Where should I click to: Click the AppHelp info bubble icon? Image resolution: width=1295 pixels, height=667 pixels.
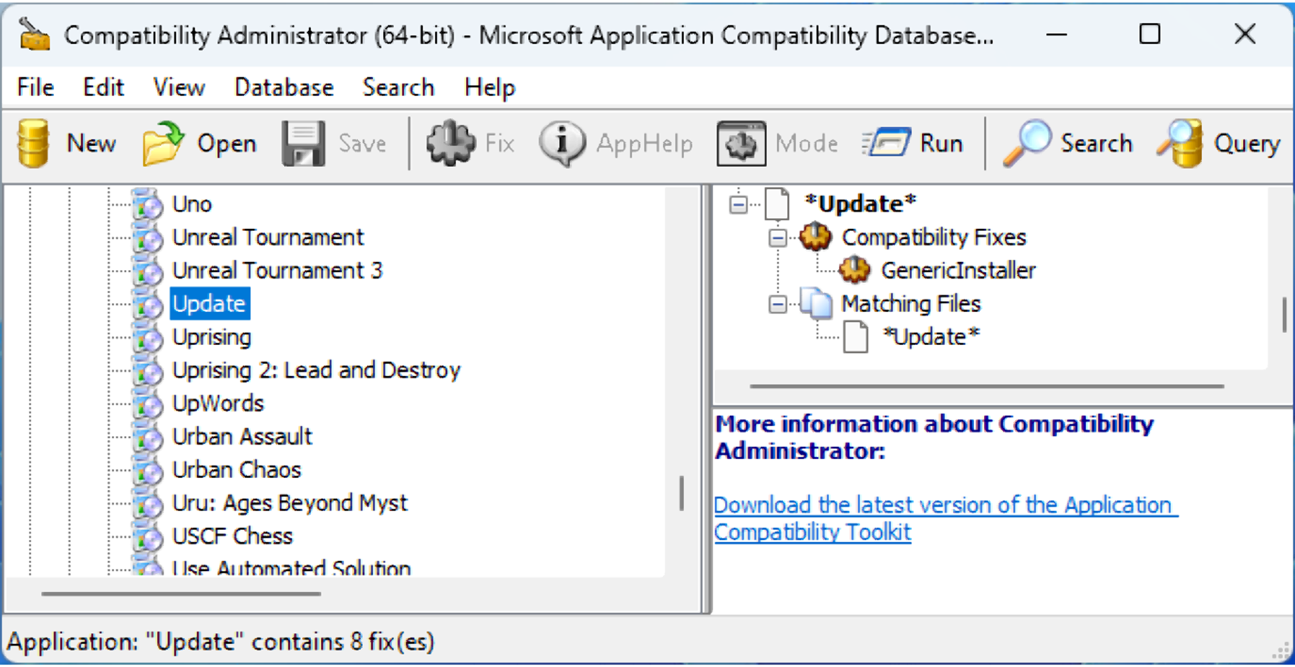point(561,143)
